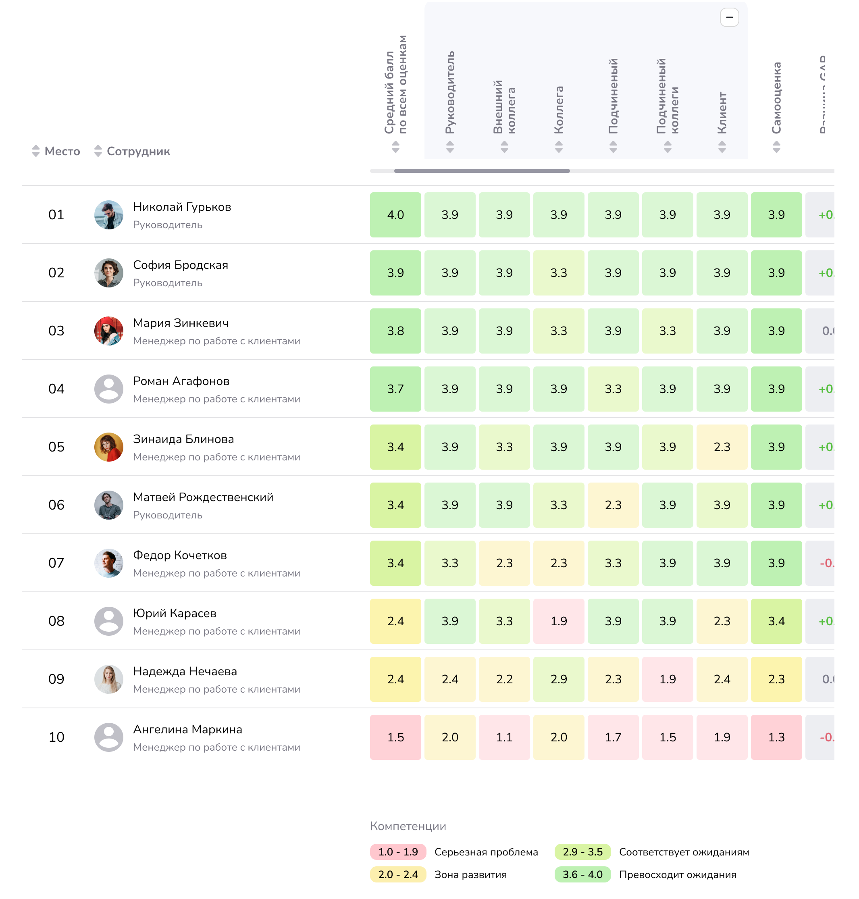Click Роман Агафонов's placeholder avatar
Image resolution: width=859 pixels, height=899 pixels.
(x=108, y=389)
